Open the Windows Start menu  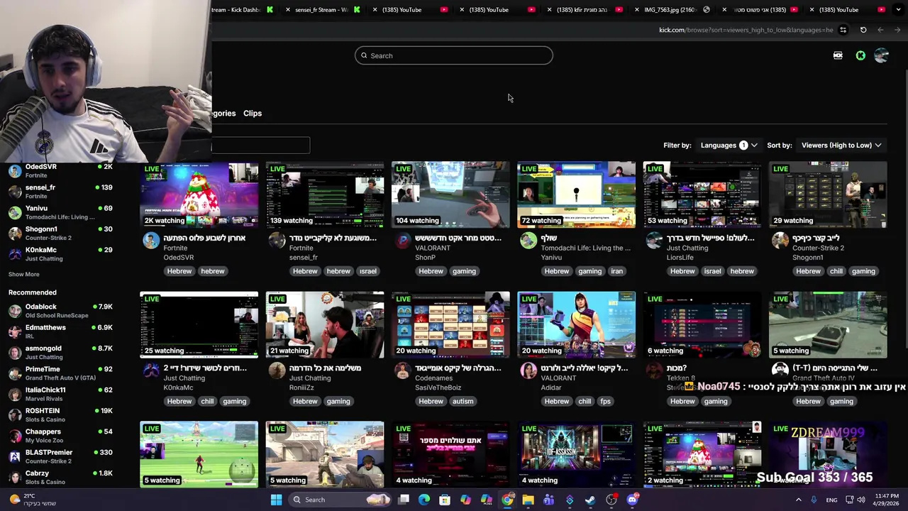point(276,500)
